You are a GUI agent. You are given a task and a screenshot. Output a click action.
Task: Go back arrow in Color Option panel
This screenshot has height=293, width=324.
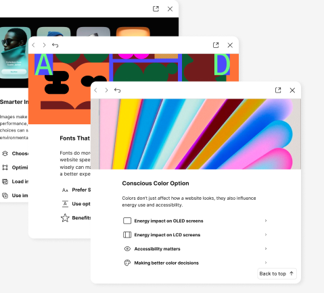pyautogui.click(x=95, y=90)
